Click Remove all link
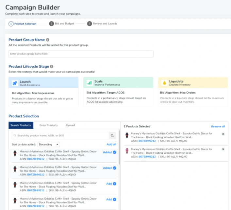 [x=218, y=126]
